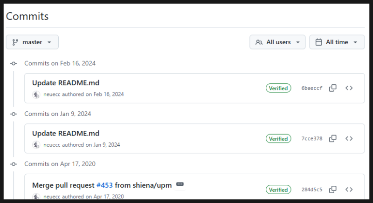Copy full SHA for commit 7cce378
Viewport: 373px width, 203px height.
pos(333,138)
